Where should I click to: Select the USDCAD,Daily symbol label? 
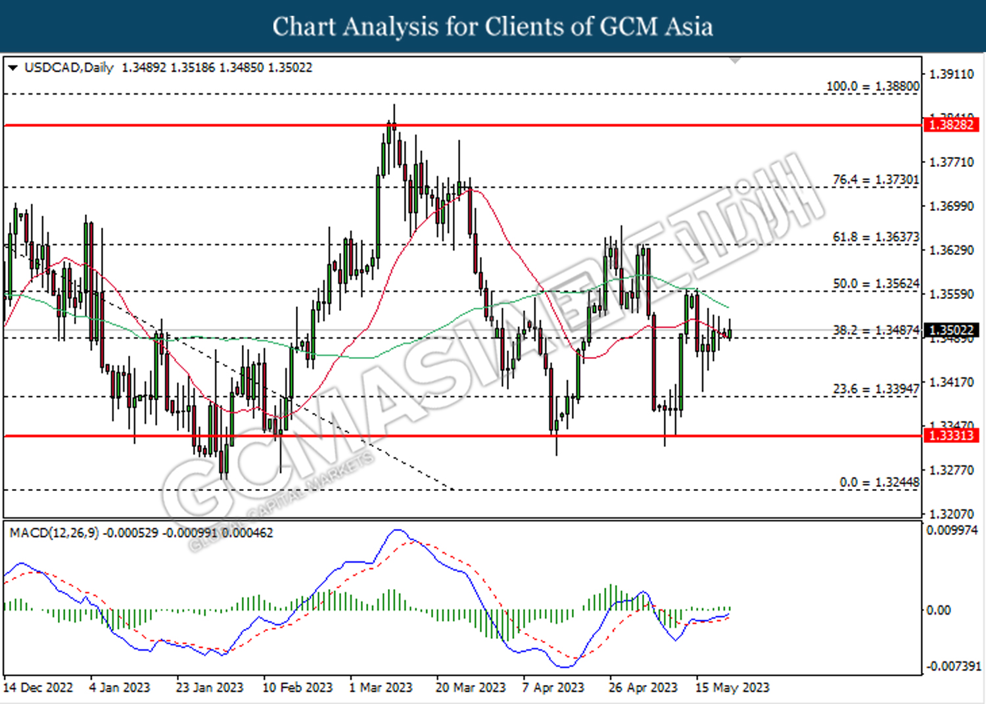coord(69,68)
